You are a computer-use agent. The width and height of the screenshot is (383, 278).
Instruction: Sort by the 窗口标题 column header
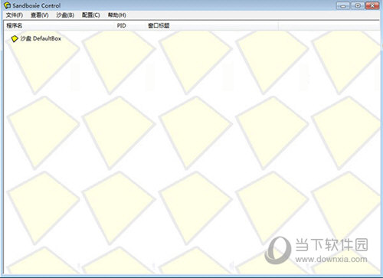211,25
